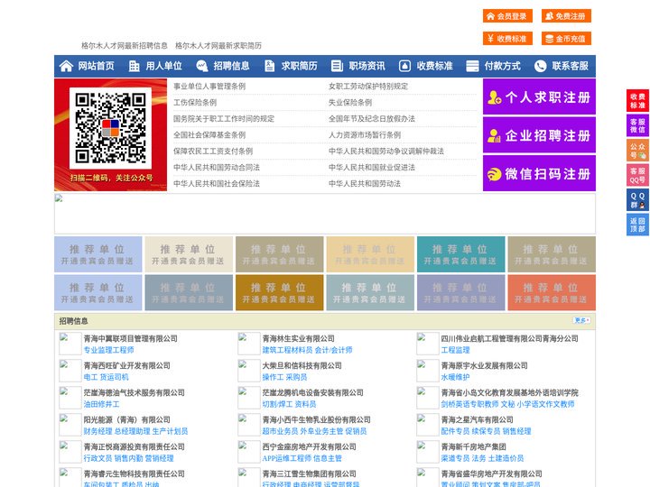Open the 电工 货运司机 job link

point(107,377)
